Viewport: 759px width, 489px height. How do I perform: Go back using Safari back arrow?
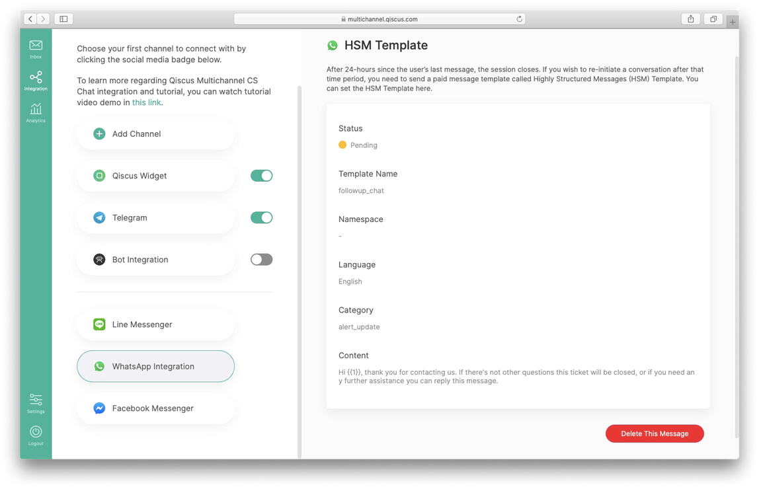(x=30, y=19)
